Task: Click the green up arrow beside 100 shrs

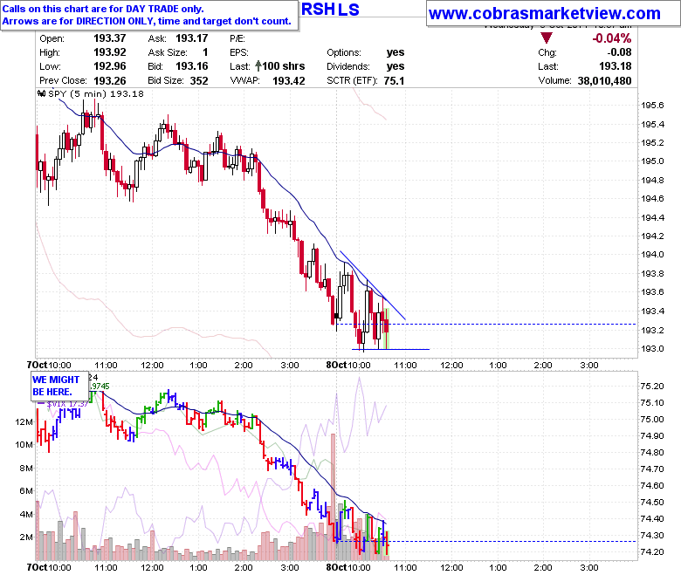Action: (x=258, y=66)
